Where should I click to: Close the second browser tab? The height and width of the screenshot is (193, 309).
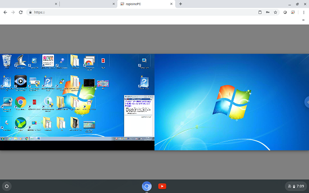113,4
